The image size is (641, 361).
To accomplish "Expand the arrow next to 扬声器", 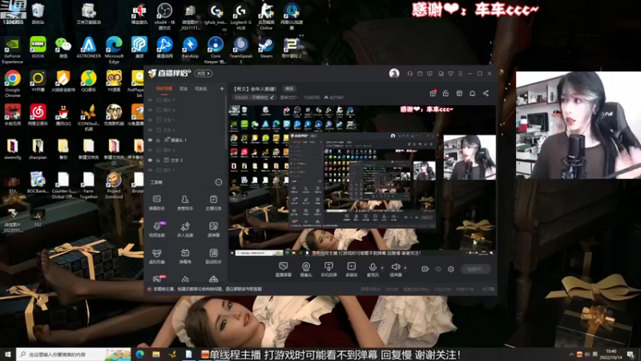I will (405, 268).
